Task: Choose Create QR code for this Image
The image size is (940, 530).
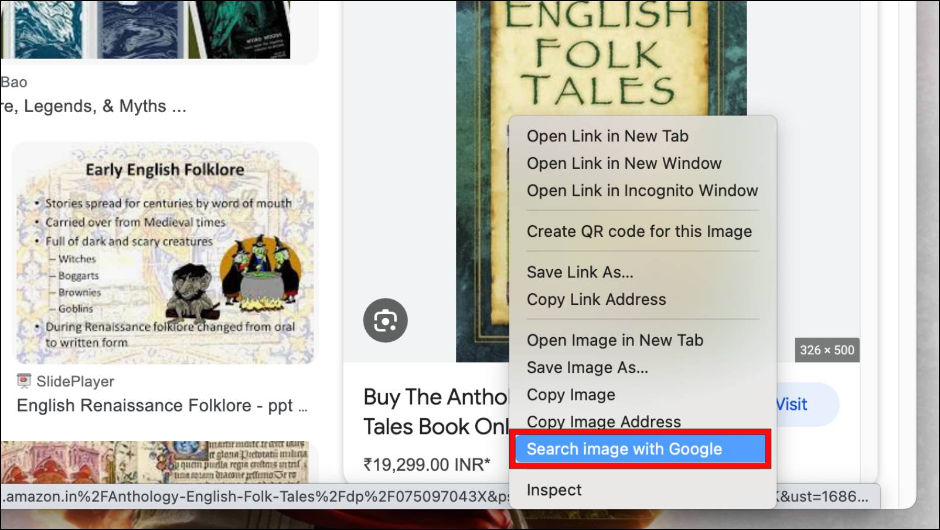Action: (x=639, y=231)
